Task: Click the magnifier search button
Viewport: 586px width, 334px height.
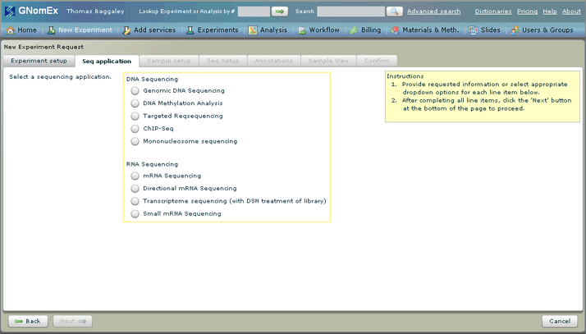Action: [x=394, y=11]
